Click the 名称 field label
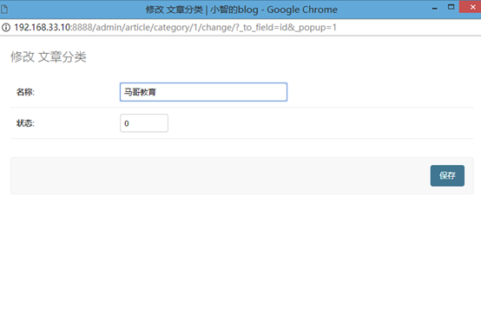481x329 pixels. click(25, 92)
